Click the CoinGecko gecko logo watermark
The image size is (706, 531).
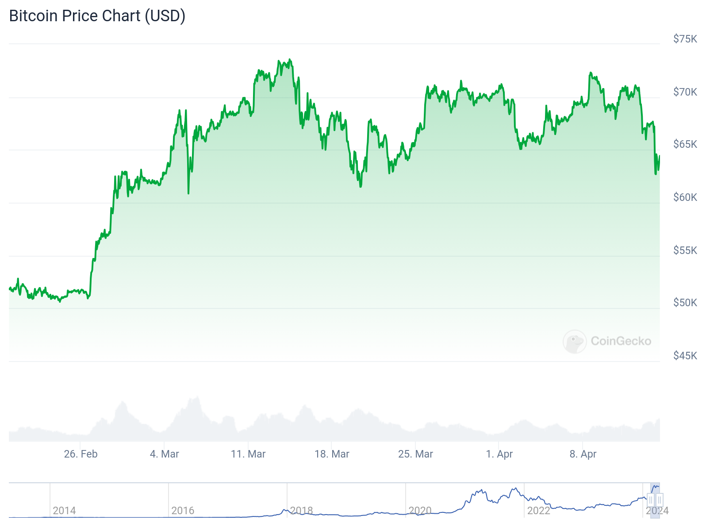(x=575, y=342)
